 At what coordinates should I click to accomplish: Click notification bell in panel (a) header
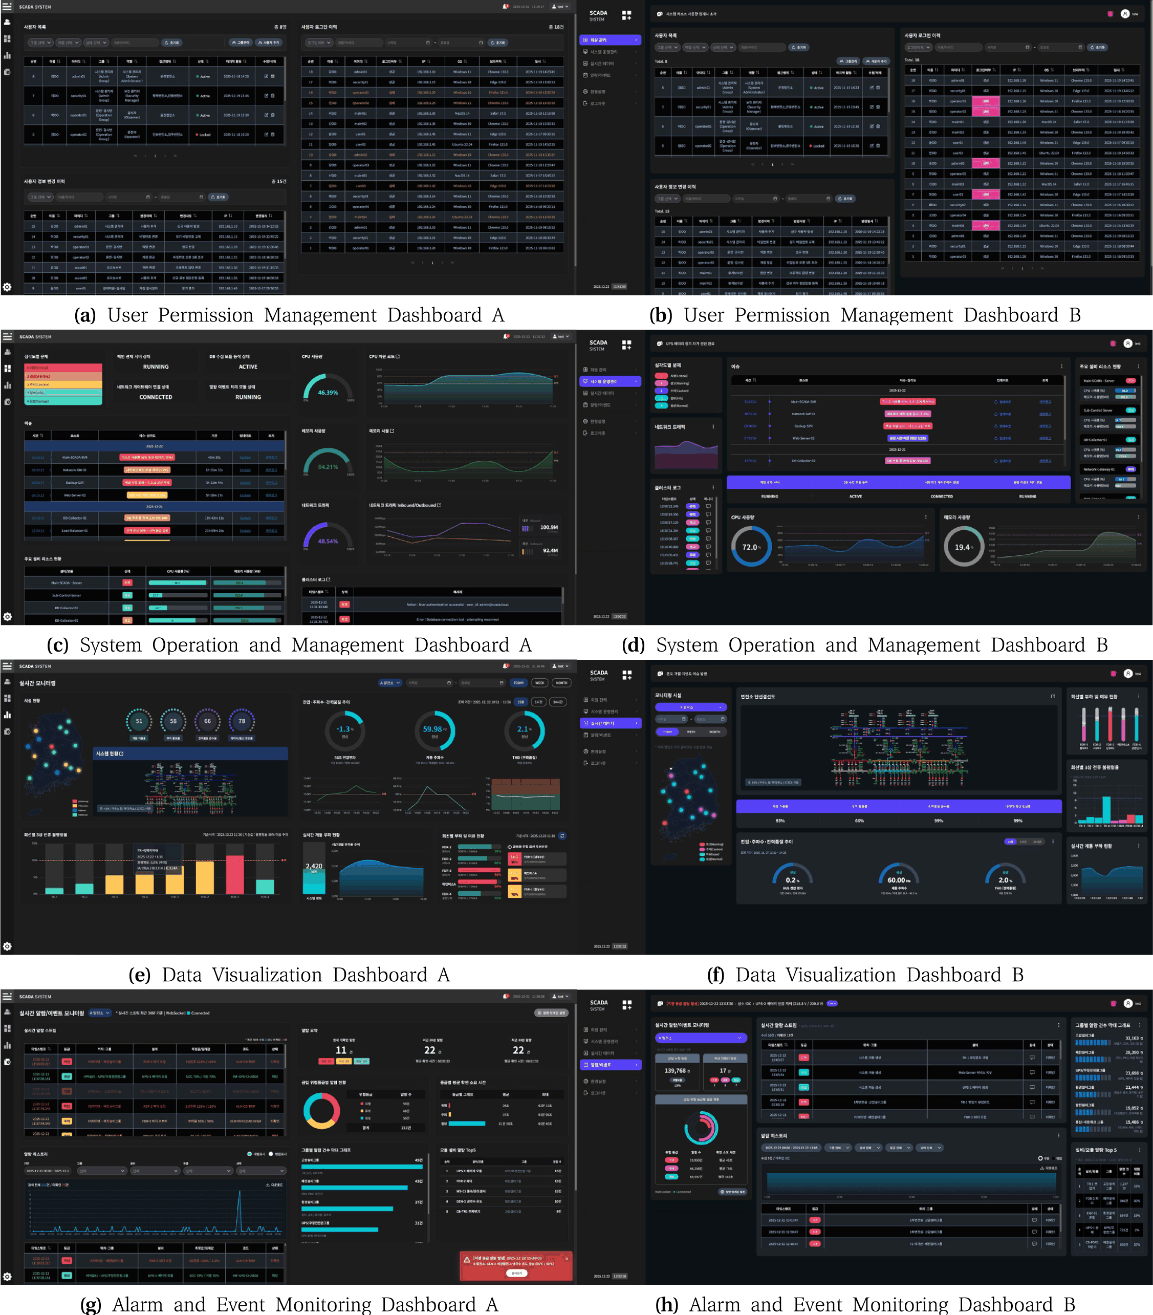(x=506, y=7)
